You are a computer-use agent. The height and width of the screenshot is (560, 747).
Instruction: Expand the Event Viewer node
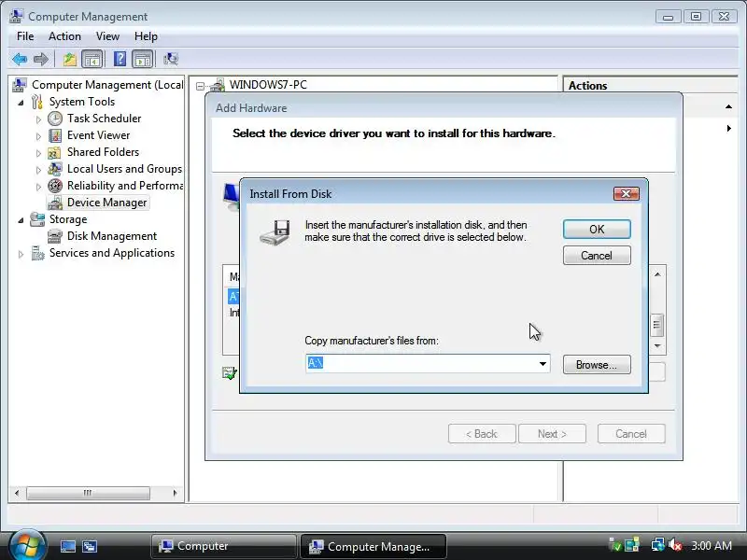38,136
